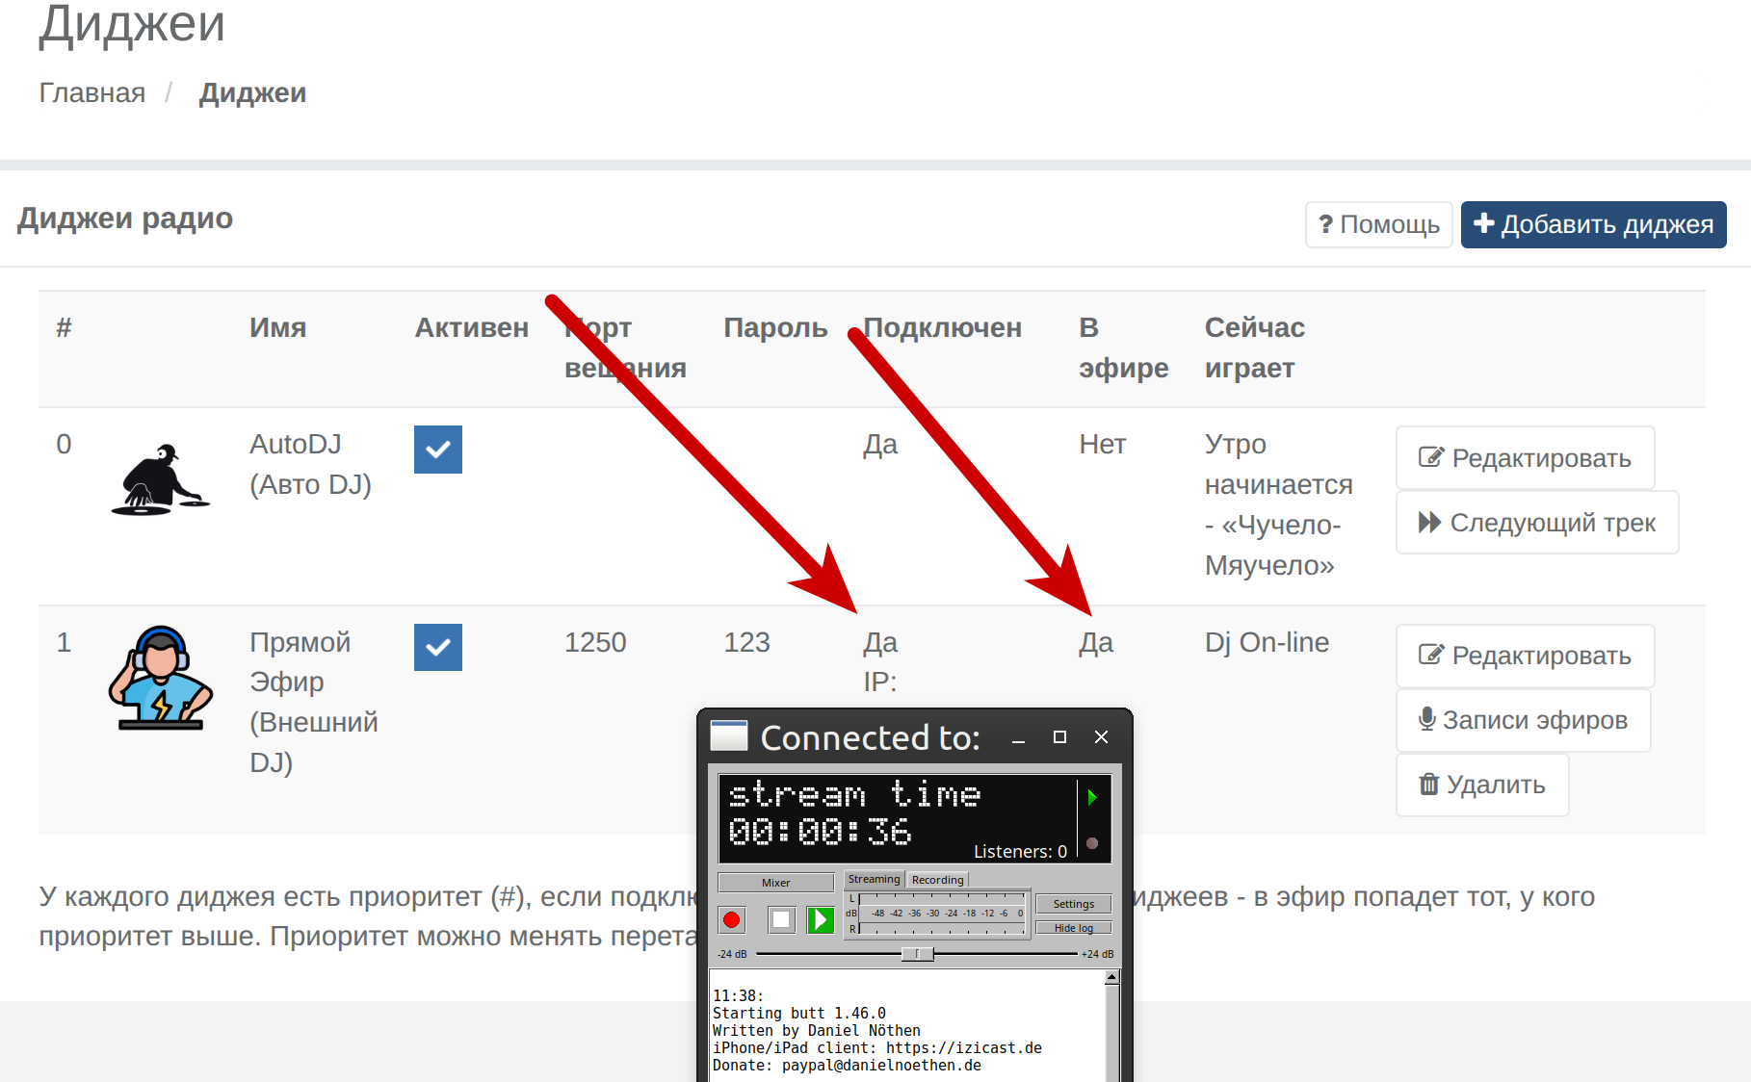Uncheck the Active checkbox for AutoDJ
This screenshot has width=1751, height=1082.
438,450
